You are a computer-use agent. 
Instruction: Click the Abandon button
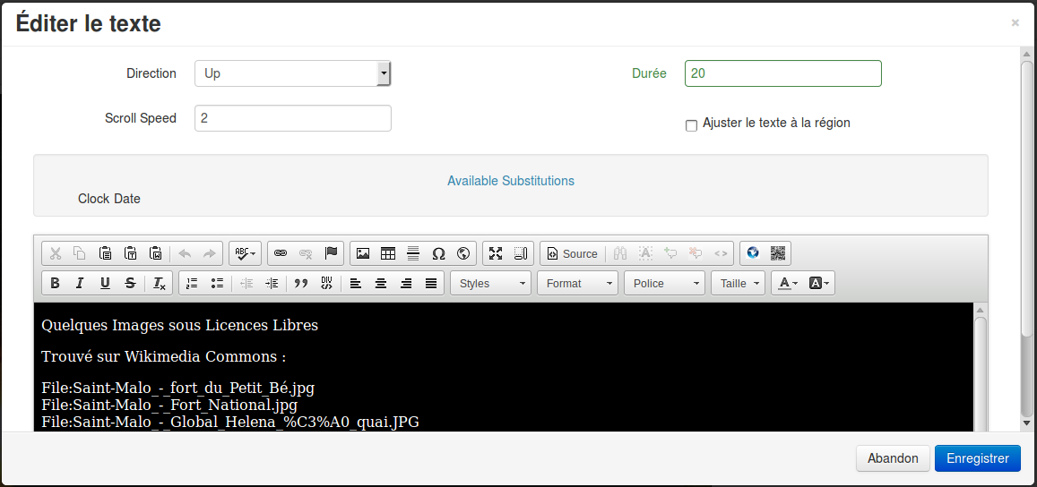tap(893, 458)
